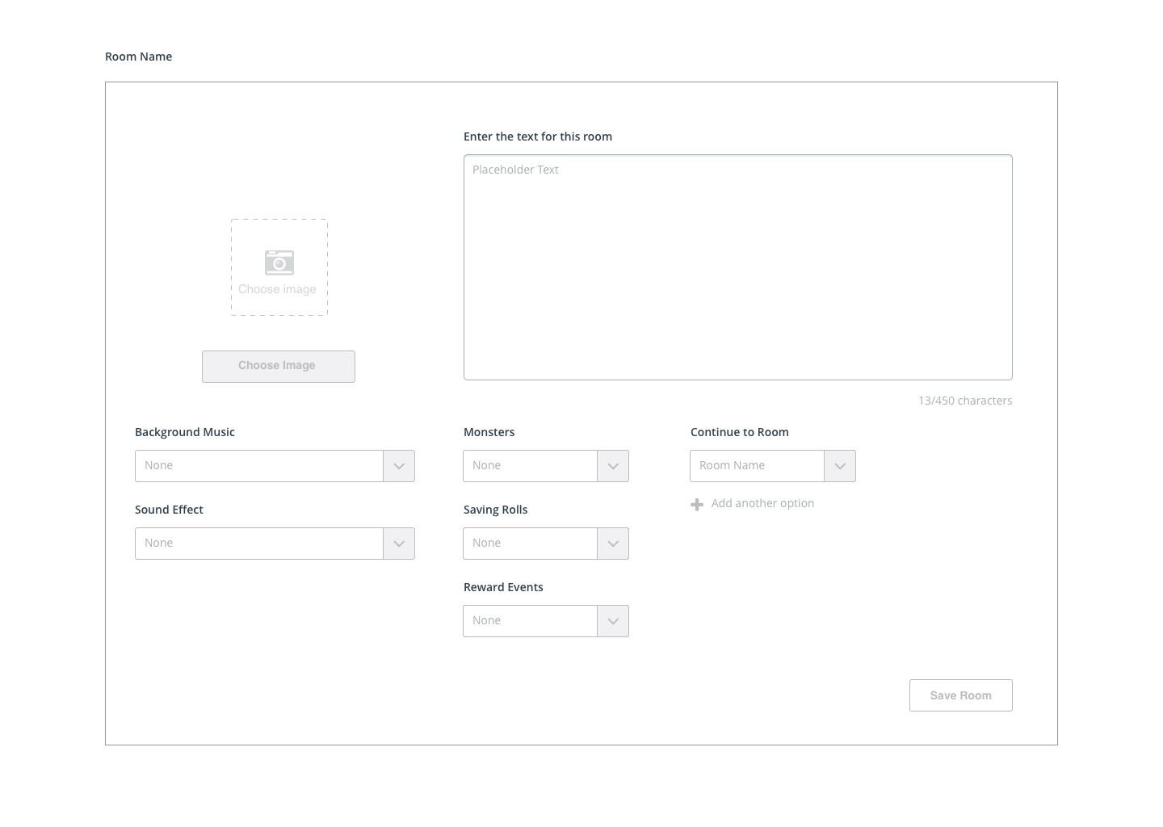Expand the Saving Rolls dropdown arrow
Screen dimensions: 1163x827
(613, 544)
